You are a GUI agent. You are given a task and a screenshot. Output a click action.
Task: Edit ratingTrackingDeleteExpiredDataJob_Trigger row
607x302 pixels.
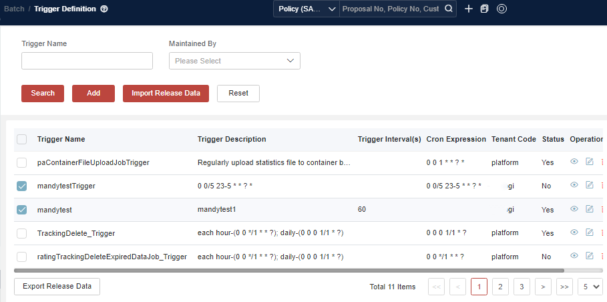[x=589, y=256]
